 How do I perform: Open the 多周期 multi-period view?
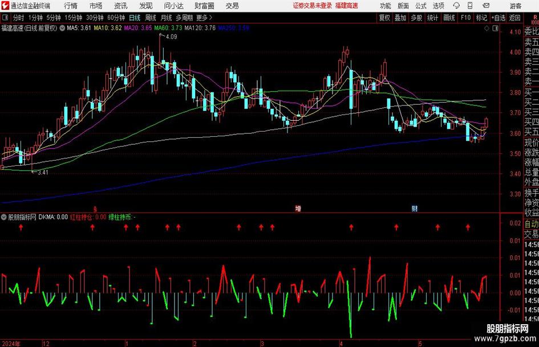coord(184,18)
